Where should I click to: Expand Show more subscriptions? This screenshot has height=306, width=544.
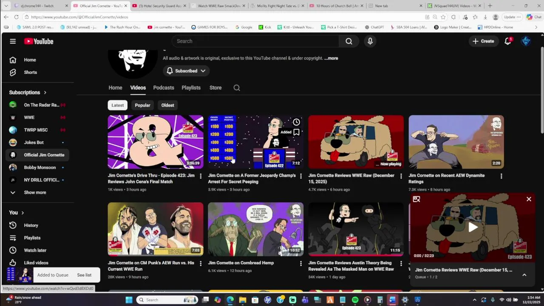coord(37,193)
